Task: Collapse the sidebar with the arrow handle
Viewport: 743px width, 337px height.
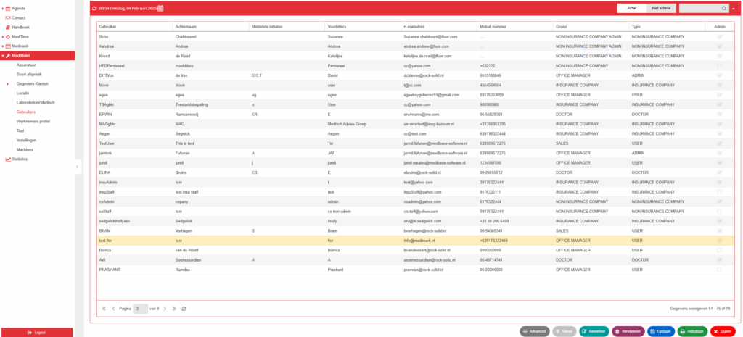Action: (78, 167)
